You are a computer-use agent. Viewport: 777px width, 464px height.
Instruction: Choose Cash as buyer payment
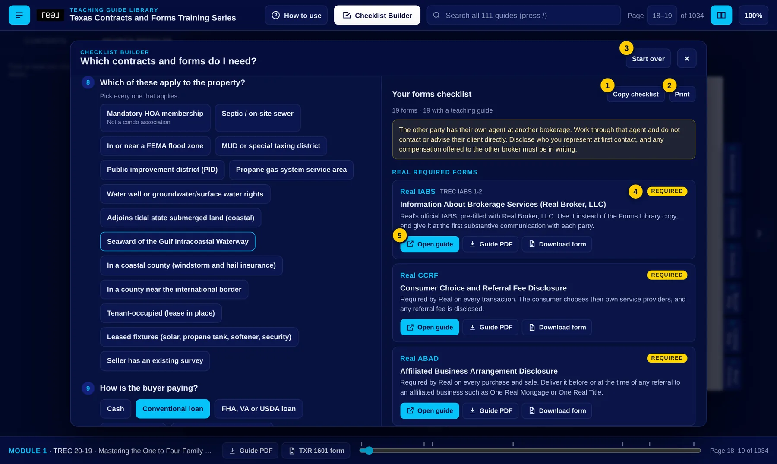(x=115, y=409)
